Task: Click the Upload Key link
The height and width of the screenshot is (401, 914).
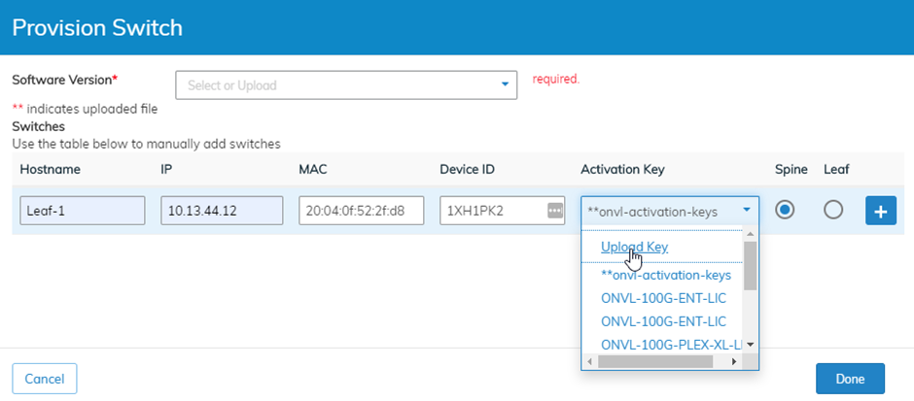Action: (x=634, y=247)
